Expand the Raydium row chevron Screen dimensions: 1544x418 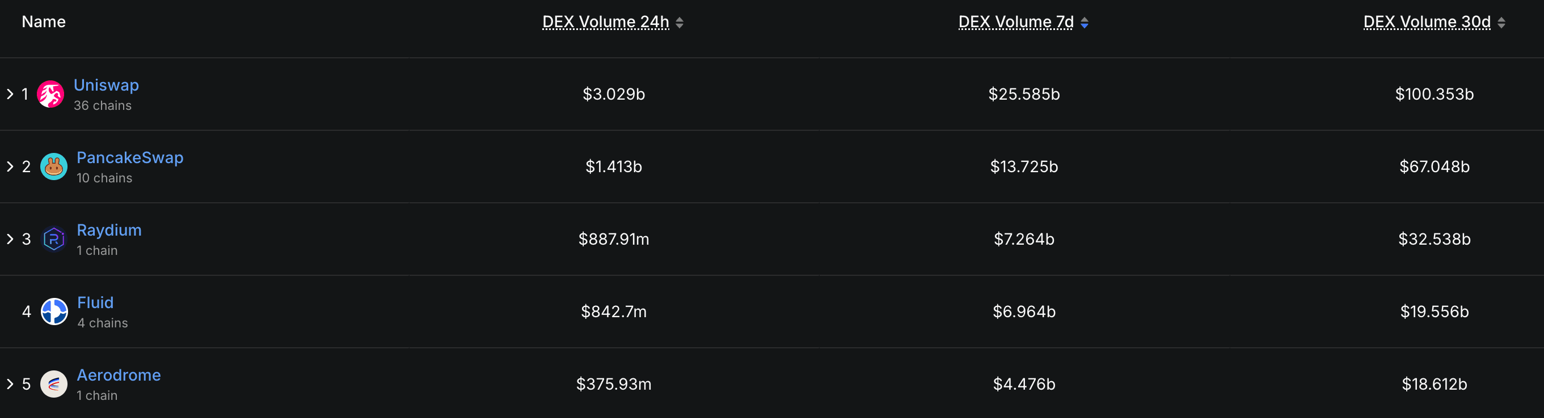tap(10, 239)
